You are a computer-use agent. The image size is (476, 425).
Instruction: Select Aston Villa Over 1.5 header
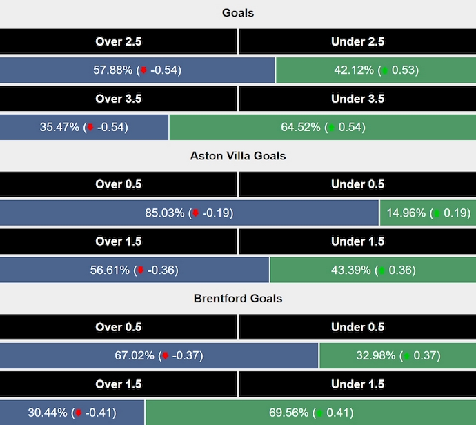[x=119, y=241]
